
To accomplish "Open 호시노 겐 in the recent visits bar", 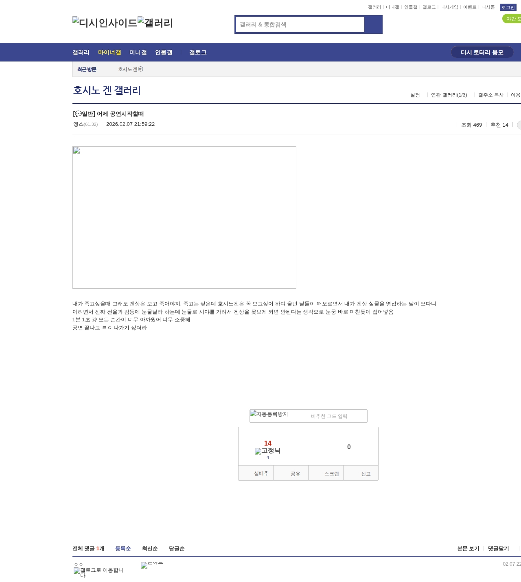I will coord(128,69).
